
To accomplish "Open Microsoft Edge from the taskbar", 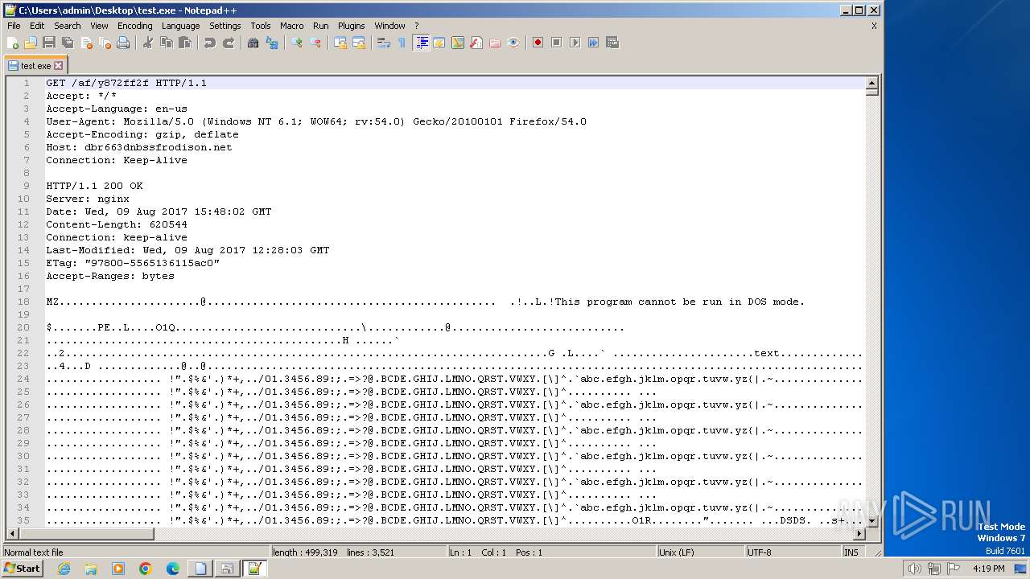I will pos(173,569).
